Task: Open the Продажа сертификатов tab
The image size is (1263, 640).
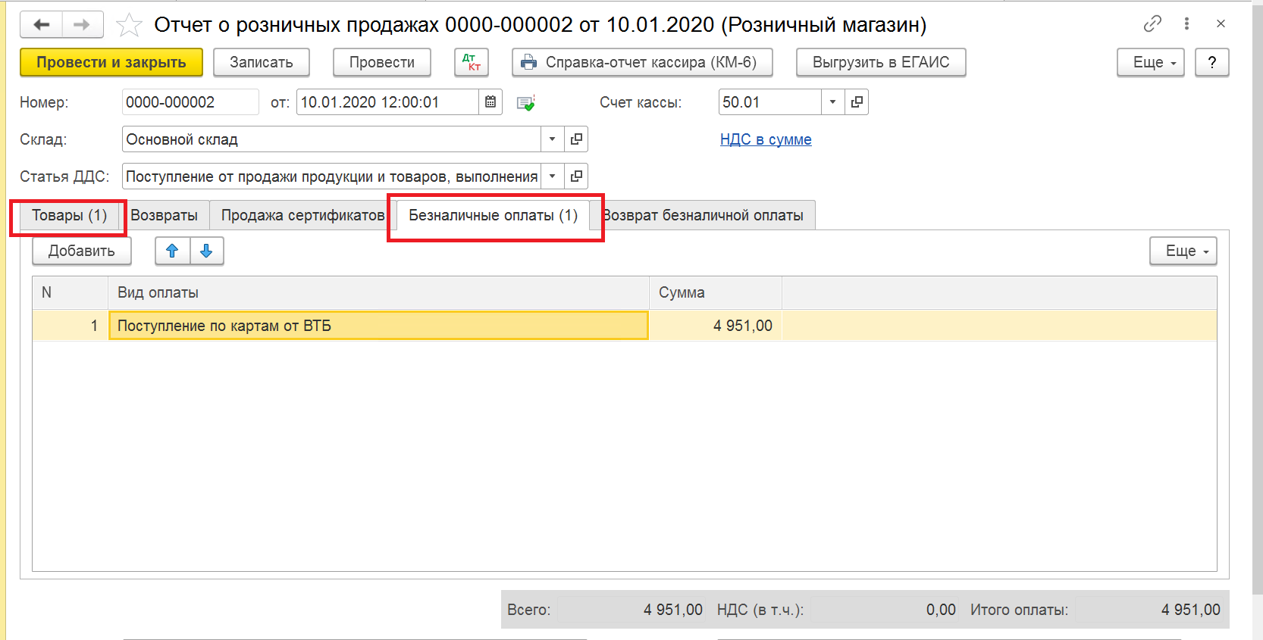Action: pos(302,216)
